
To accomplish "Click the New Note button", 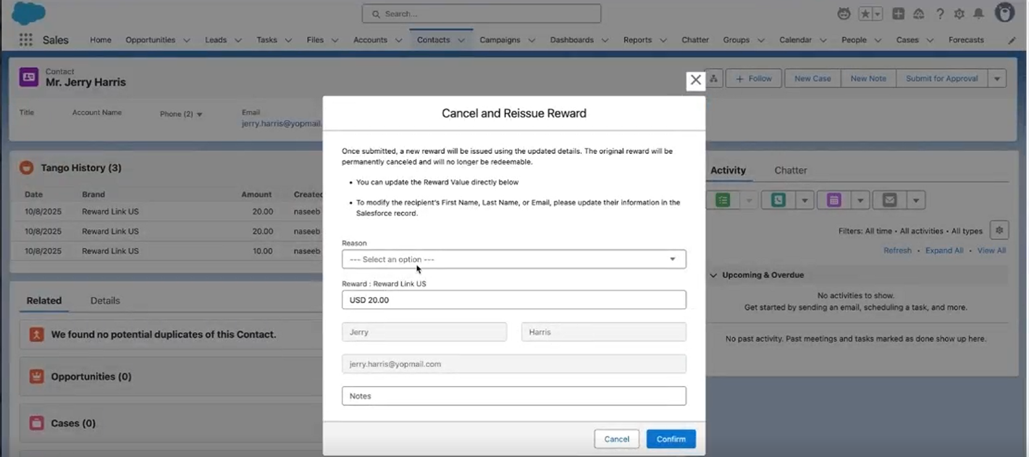I will click(868, 78).
